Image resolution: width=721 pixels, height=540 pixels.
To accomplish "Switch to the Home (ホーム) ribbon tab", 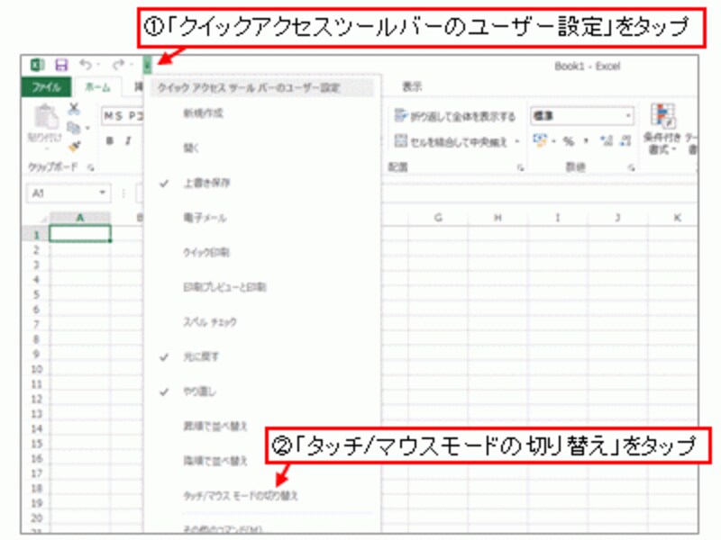I will click(98, 87).
